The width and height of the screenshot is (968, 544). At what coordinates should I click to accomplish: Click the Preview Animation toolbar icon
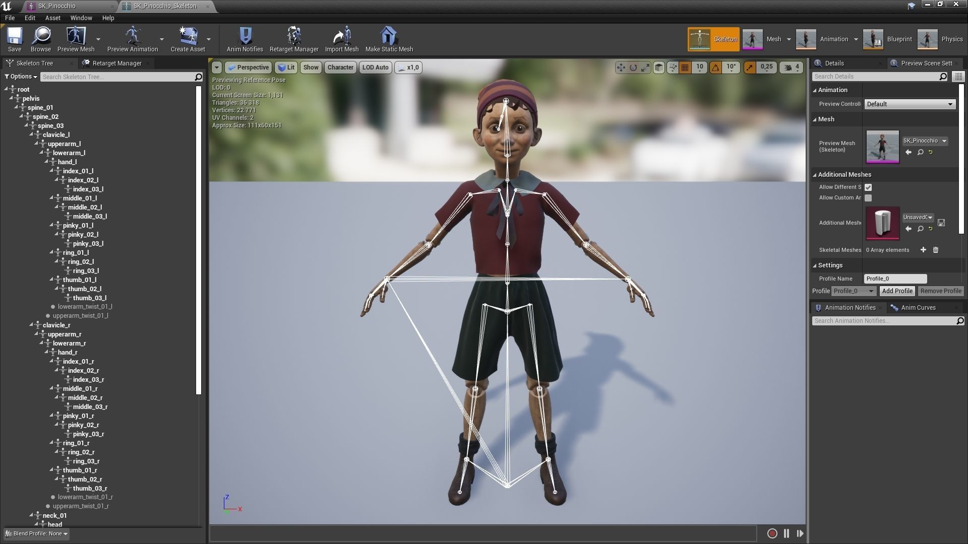(x=133, y=39)
